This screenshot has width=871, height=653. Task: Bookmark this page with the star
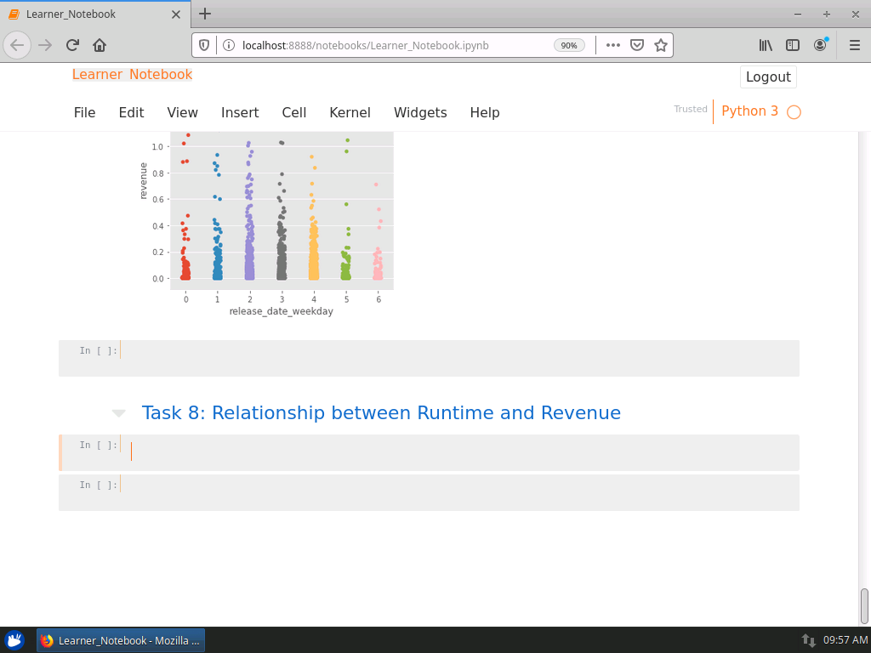660,45
